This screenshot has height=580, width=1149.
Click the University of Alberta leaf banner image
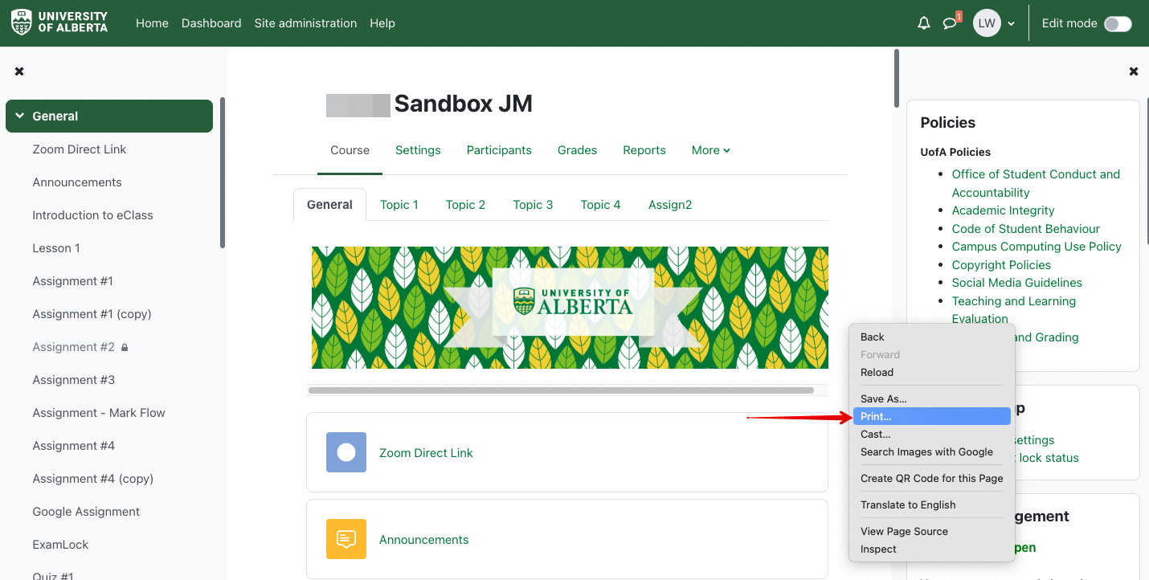point(569,308)
